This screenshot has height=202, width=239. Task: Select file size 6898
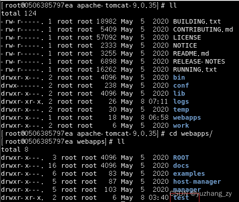coord(108,61)
